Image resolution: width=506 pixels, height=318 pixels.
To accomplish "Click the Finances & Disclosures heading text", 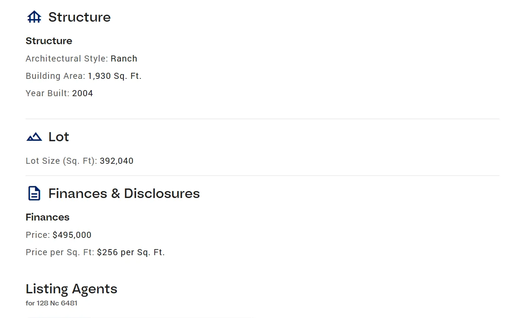I will [124, 194].
